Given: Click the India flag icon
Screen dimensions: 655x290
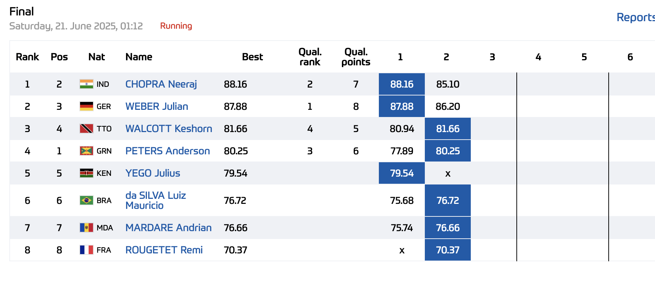Looking at the screenshot, I should click(x=87, y=84).
